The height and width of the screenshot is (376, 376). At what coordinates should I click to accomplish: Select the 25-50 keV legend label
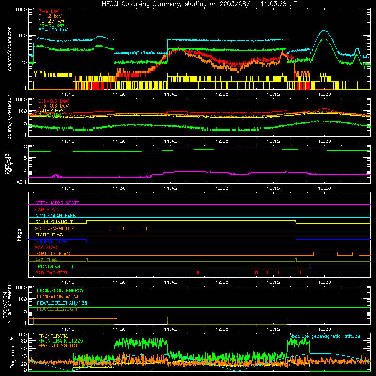click(x=52, y=25)
